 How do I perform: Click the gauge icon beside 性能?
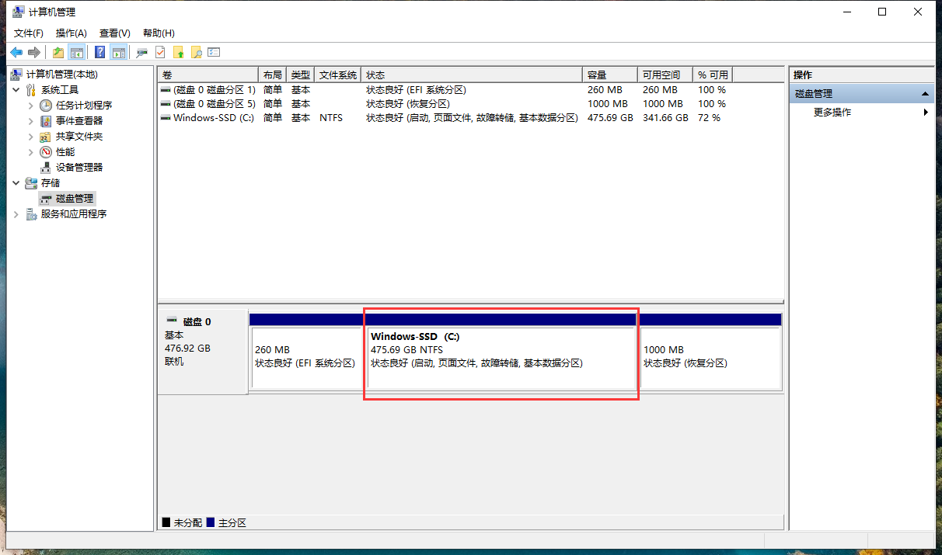47,152
